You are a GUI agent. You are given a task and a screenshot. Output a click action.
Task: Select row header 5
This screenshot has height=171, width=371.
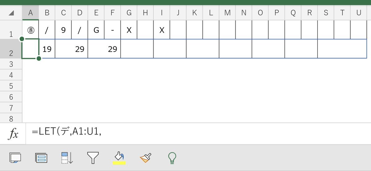[11, 86]
